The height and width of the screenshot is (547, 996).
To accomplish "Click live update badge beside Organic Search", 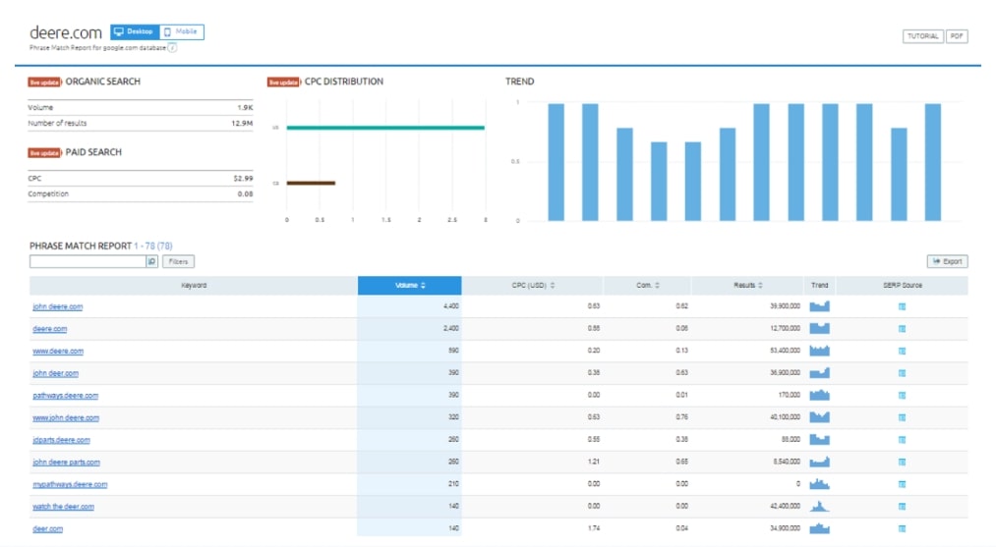I will 44,82.
